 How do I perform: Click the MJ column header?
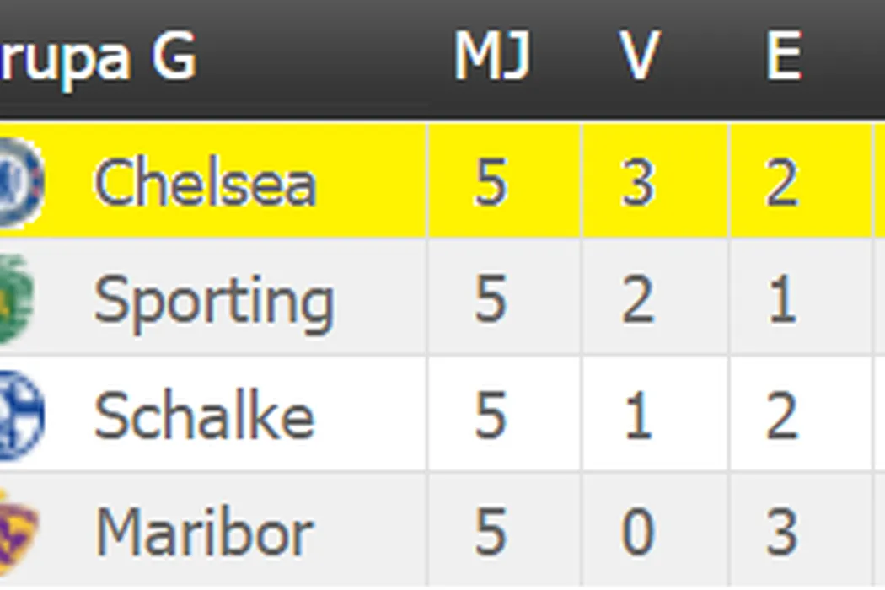tap(492, 57)
